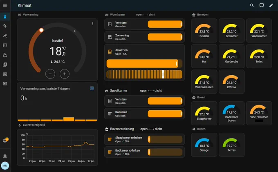This screenshot has height=172, width=278.
Task: Open the MM user profile avatar
Action: [5, 165]
